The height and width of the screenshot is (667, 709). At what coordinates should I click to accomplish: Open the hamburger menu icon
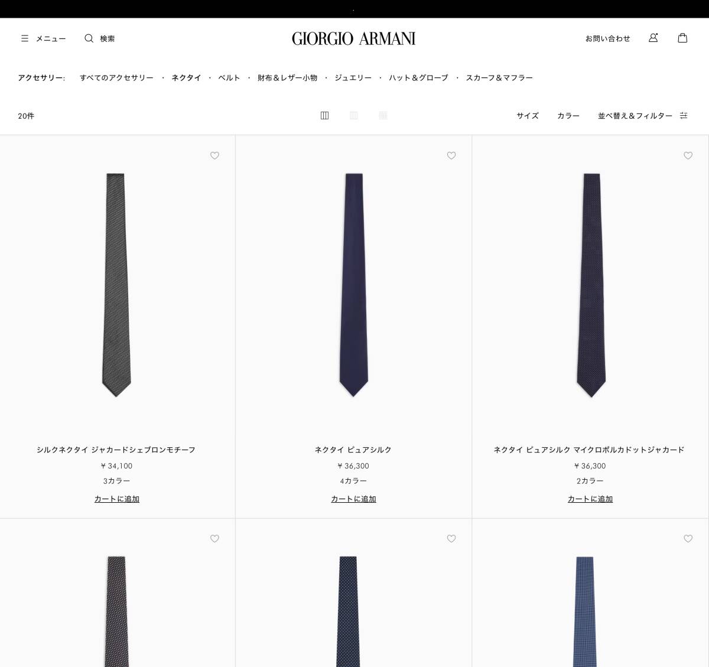pos(25,38)
